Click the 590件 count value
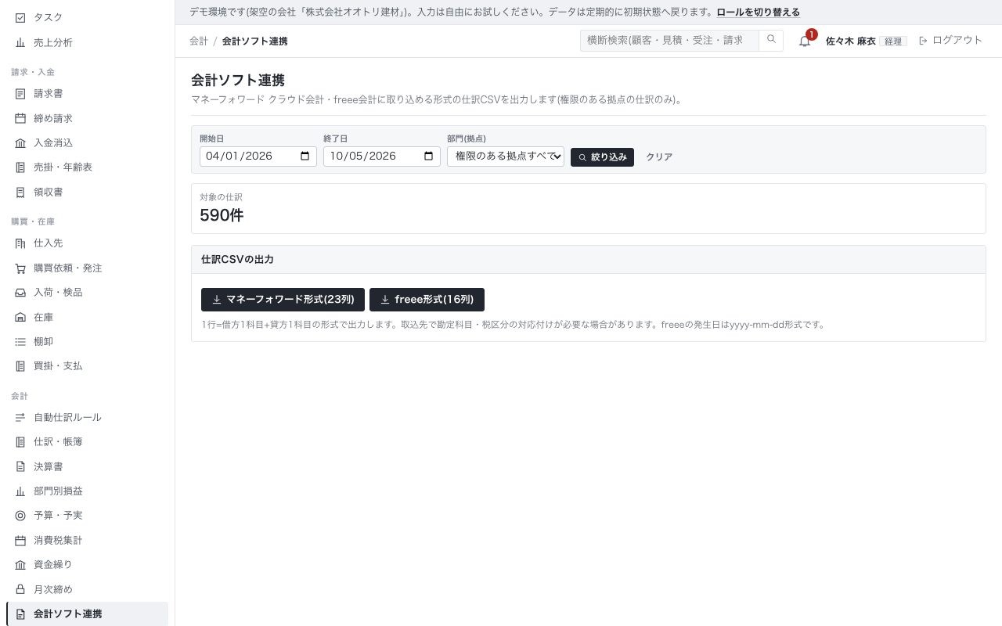 (x=222, y=215)
